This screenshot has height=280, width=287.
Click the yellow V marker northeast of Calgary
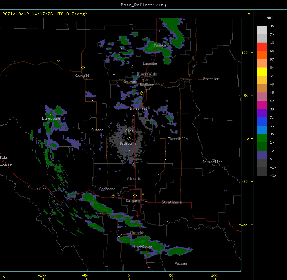pyautogui.click(x=143, y=194)
